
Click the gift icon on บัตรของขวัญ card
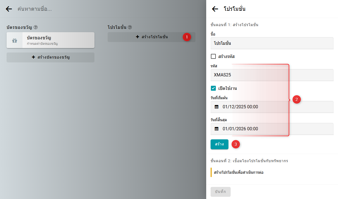[15, 40]
